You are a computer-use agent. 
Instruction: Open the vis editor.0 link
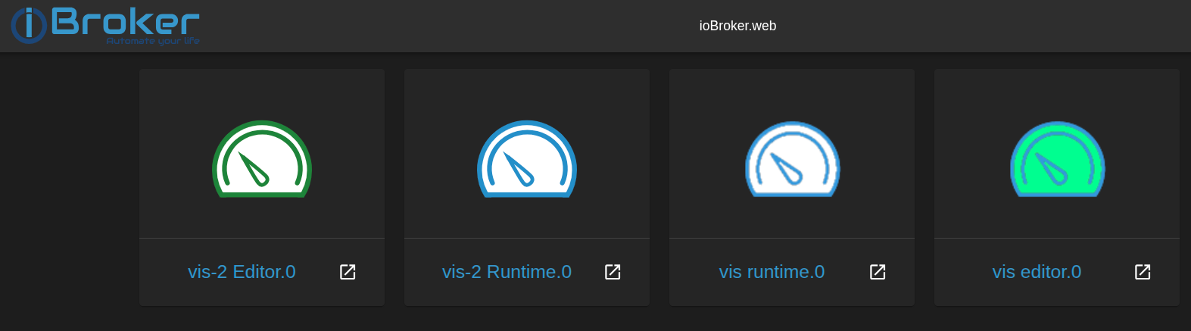click(1037, 272)
